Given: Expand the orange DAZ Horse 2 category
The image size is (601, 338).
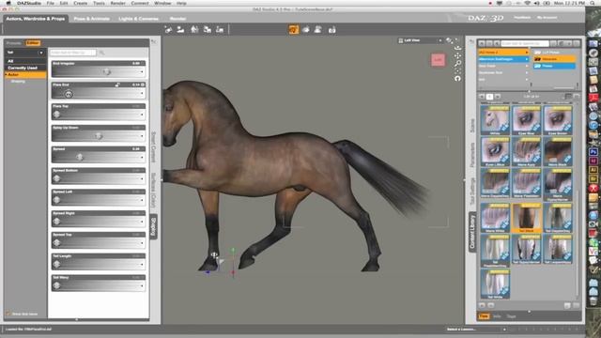Looking at the screenshot, I should (x=526, y=53).
